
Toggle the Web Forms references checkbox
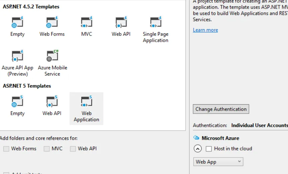[6, 149]
